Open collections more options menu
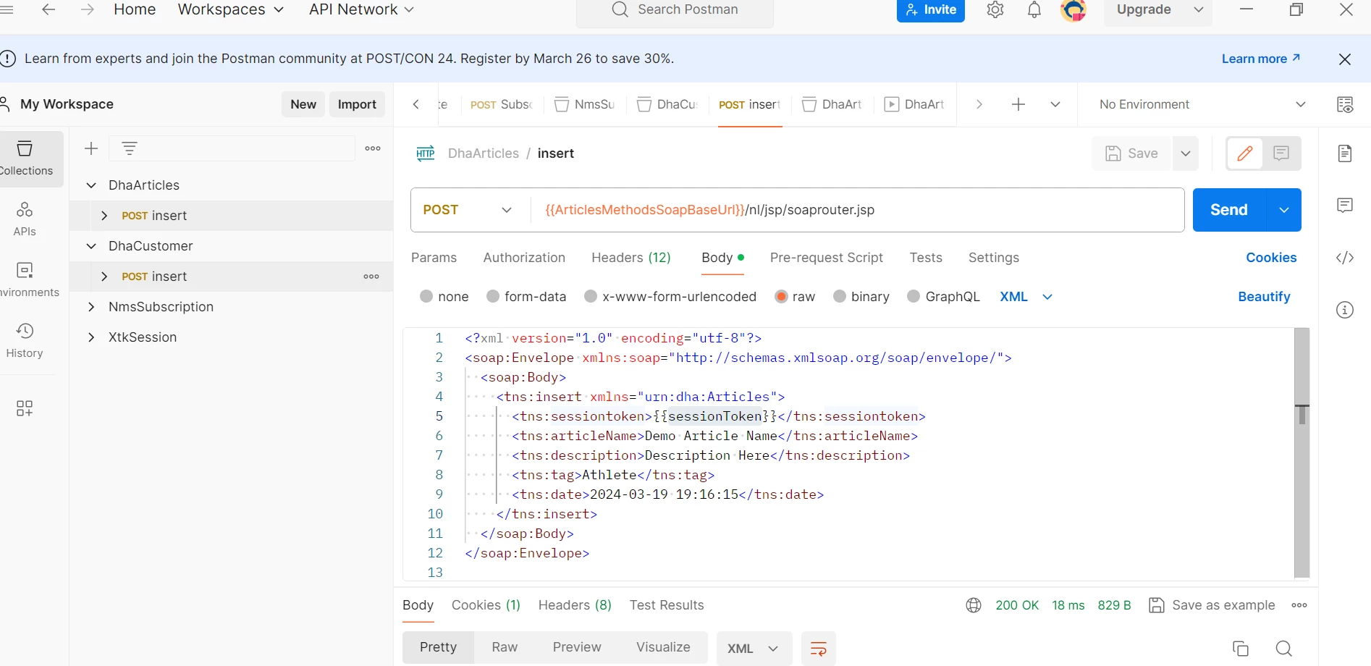The image size is (1371, 666). click(x=373, y=148)
